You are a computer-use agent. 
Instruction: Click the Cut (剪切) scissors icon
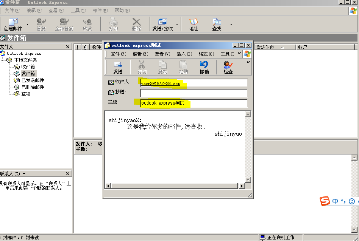click(142, 65)
